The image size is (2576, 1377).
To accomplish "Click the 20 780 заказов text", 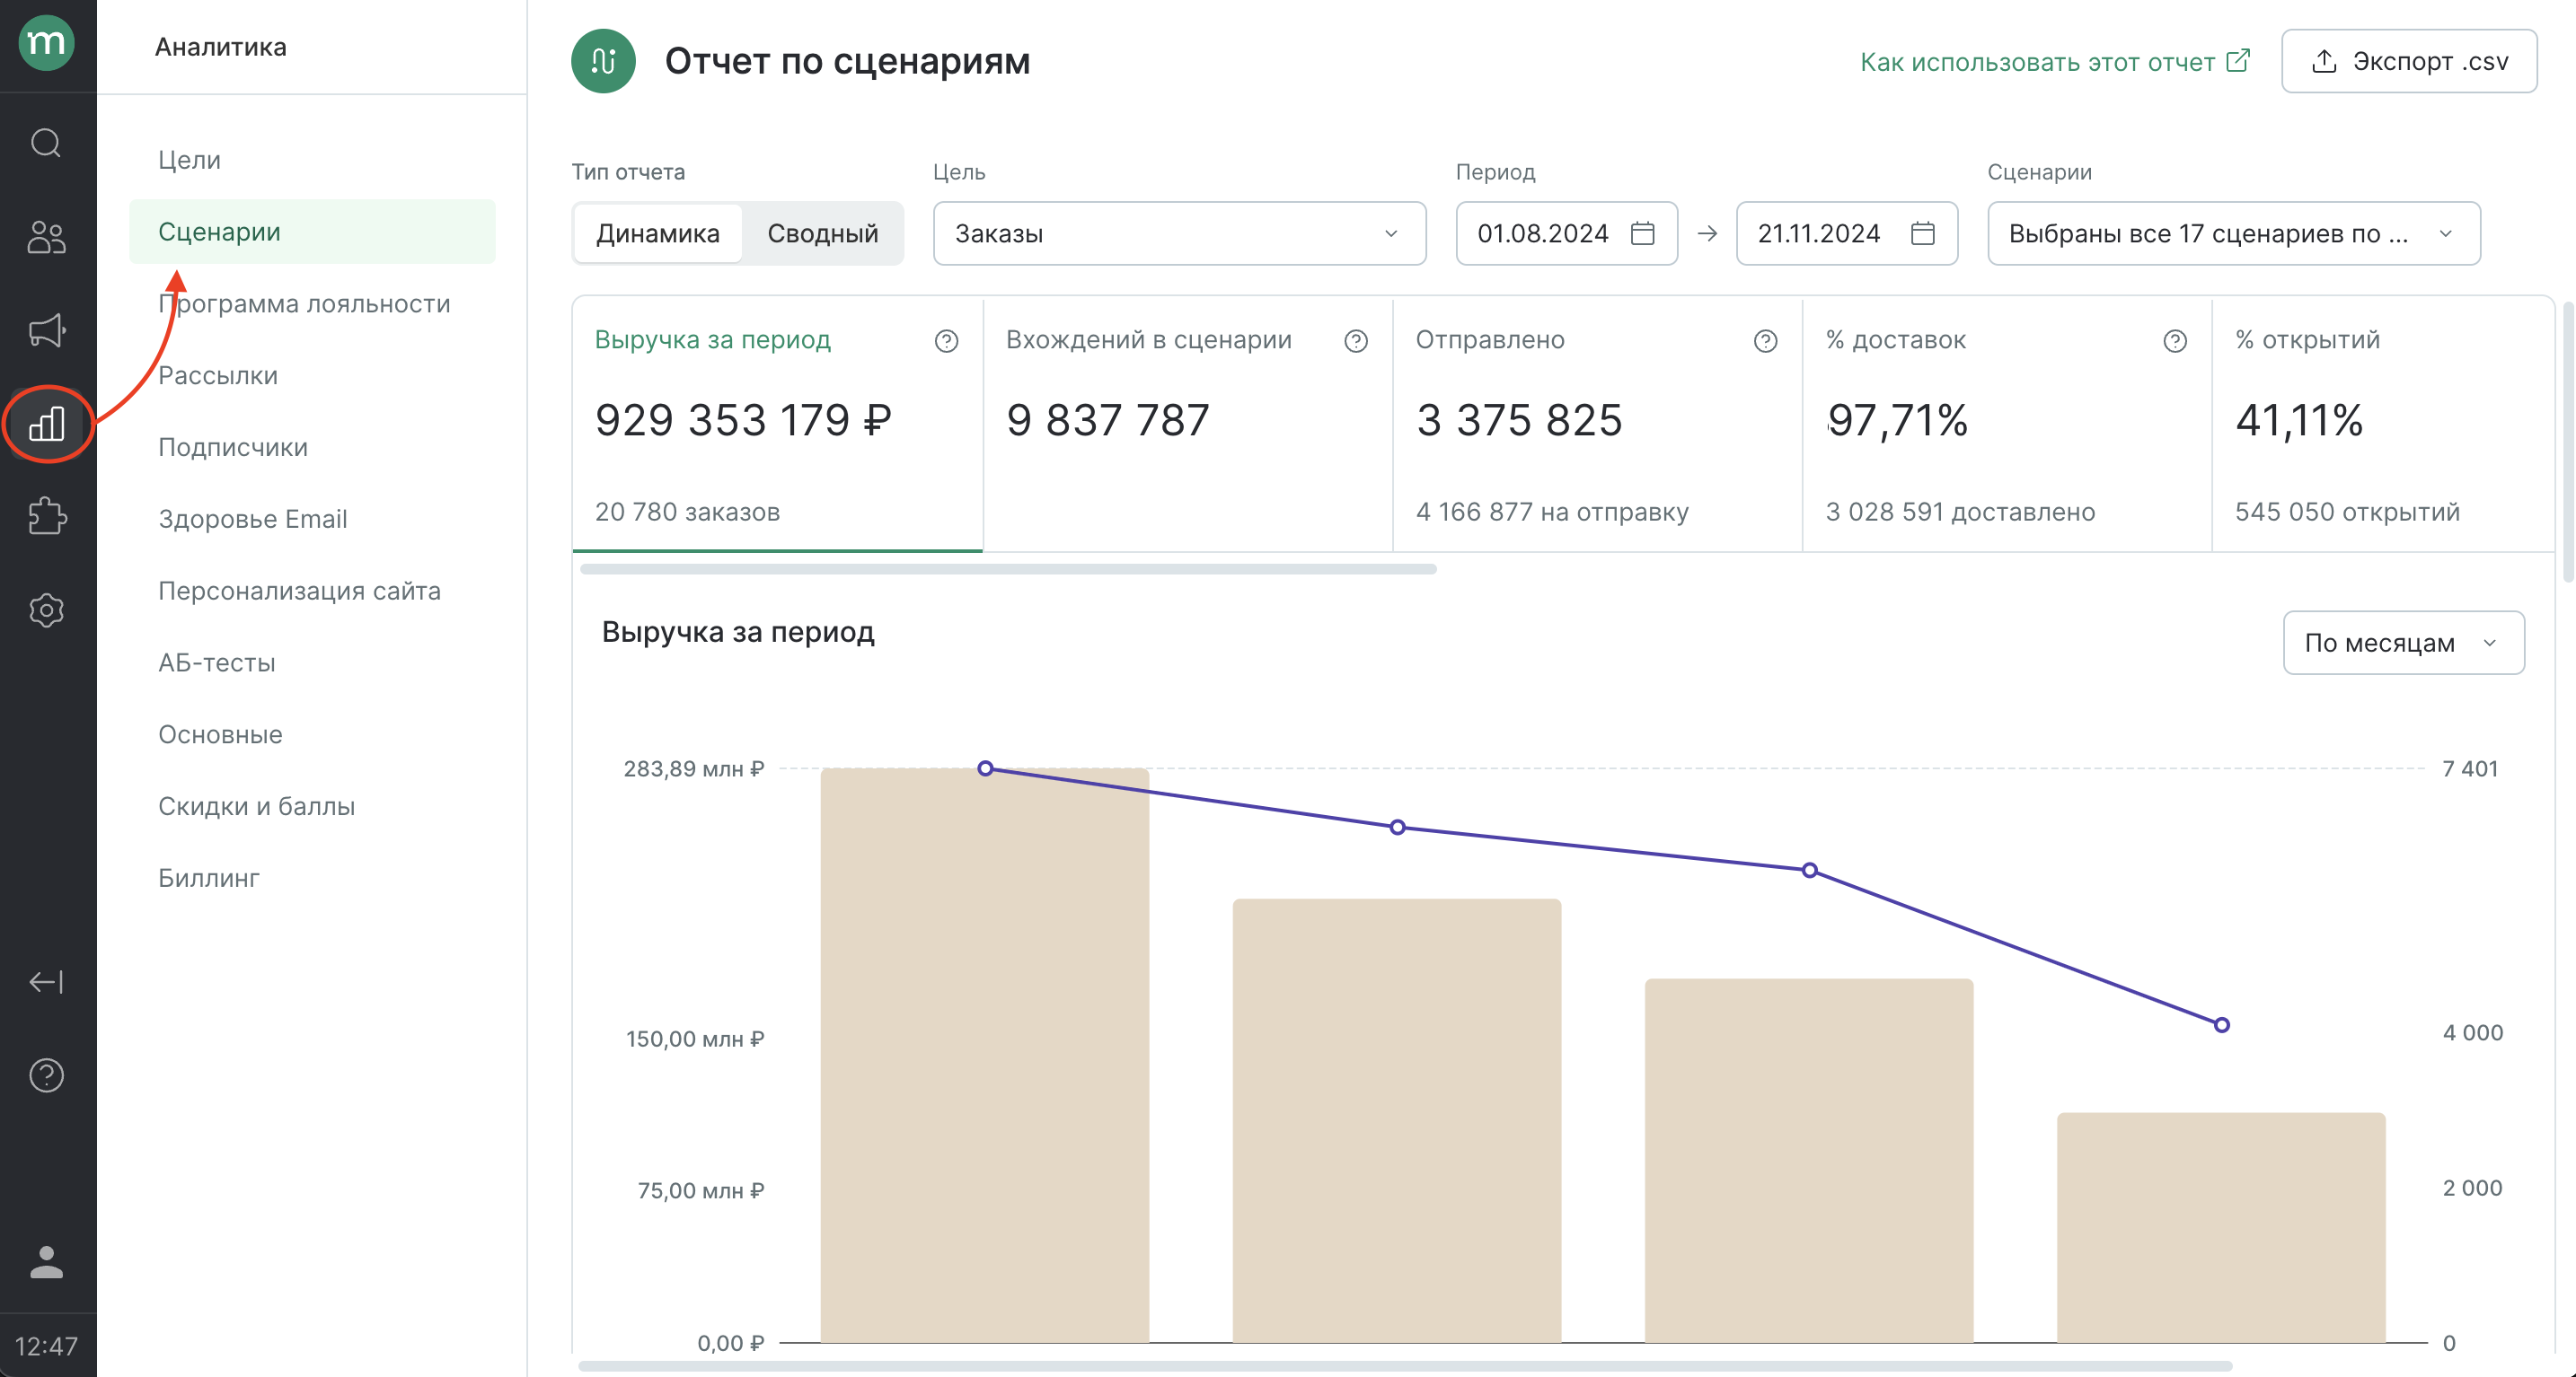I will point(687,513).
